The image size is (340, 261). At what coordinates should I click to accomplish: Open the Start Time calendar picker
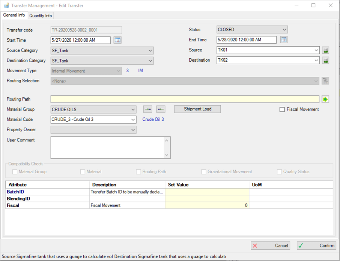coord(117,40)
